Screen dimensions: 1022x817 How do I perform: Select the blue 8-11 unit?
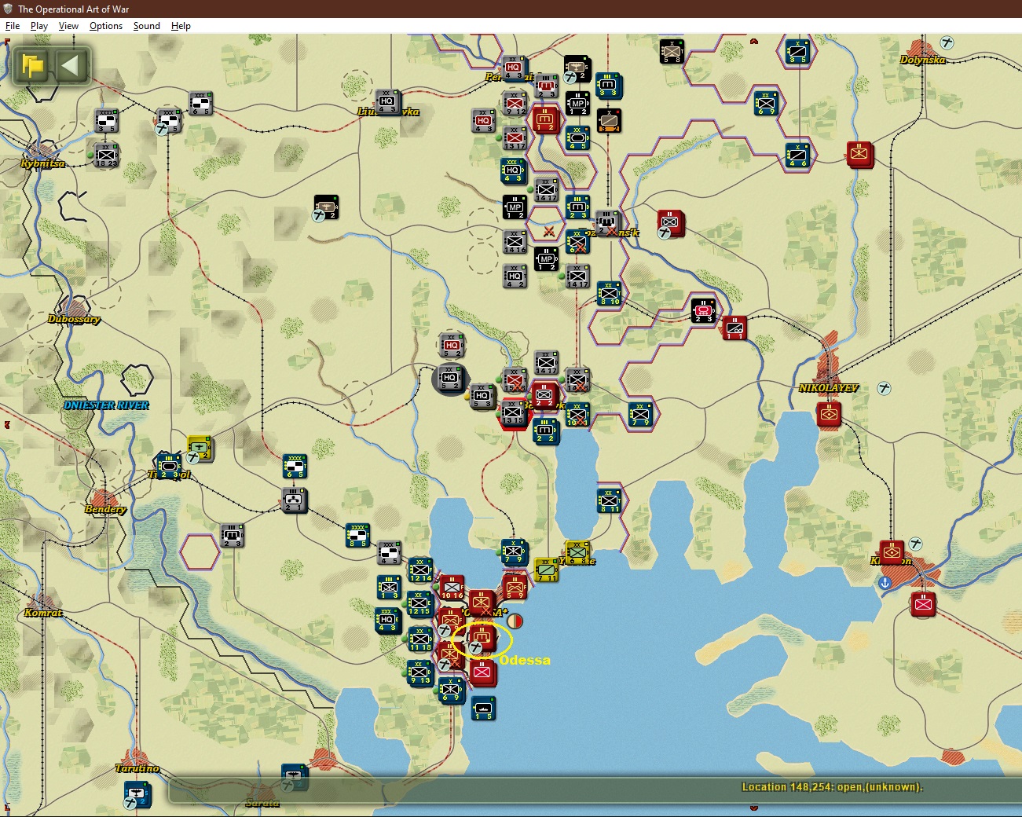[x=609, y=500]
